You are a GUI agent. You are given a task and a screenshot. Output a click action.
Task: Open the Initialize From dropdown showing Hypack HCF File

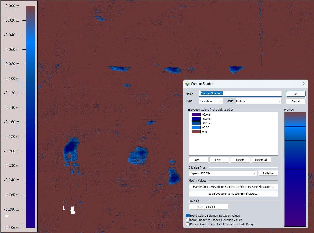(x=223, y=173)
